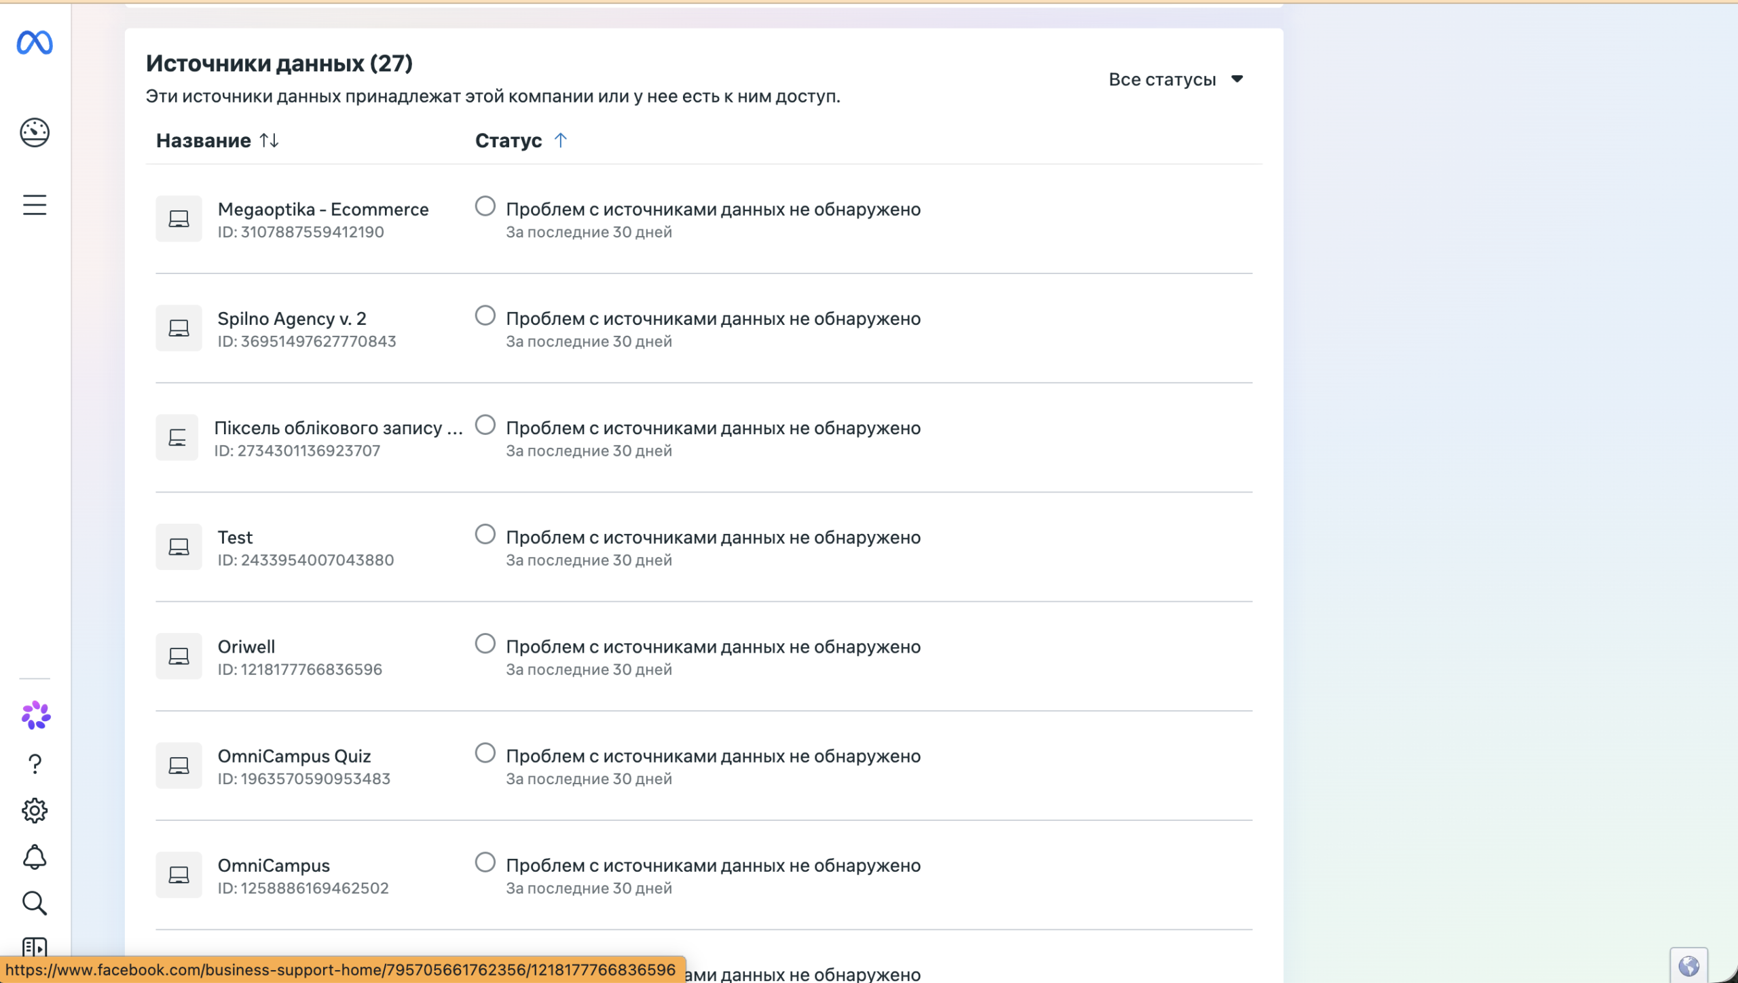Click ID: 1963570590953483 text
This screenshot has width=1738, height=983.
click(304, 779)
